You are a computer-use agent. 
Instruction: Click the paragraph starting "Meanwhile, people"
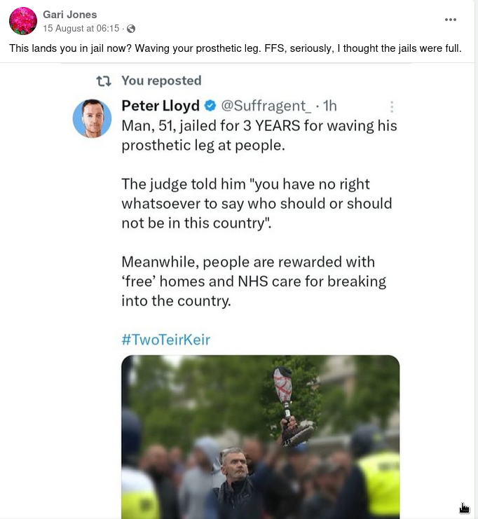coord(253,282)
